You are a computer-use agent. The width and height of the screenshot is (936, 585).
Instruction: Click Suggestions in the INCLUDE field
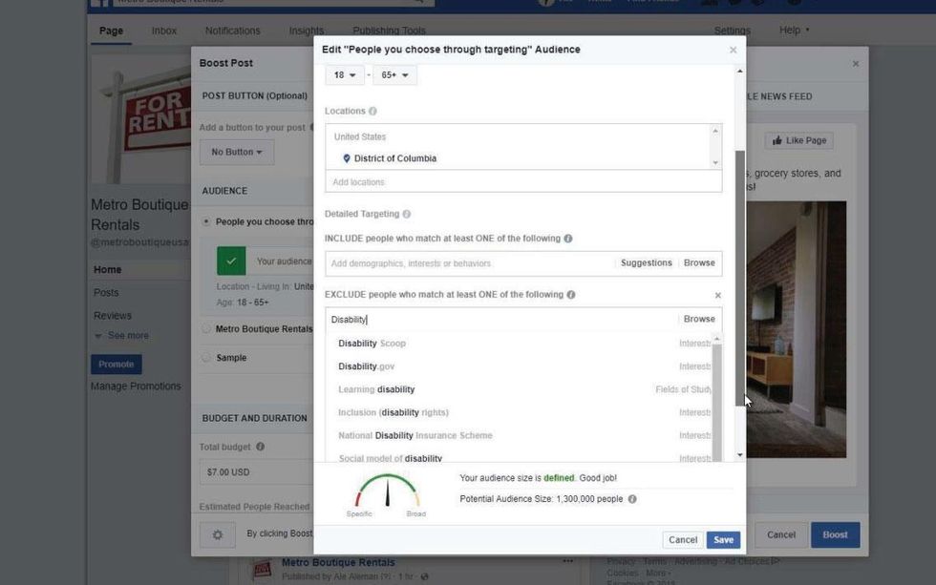pyautogui.click(x=646, y=263)
